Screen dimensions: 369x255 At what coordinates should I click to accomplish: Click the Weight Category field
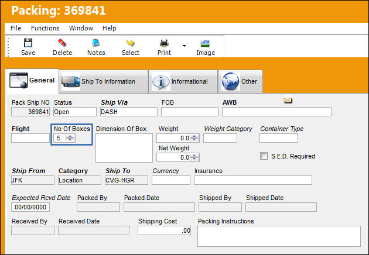tap(220, 138)
